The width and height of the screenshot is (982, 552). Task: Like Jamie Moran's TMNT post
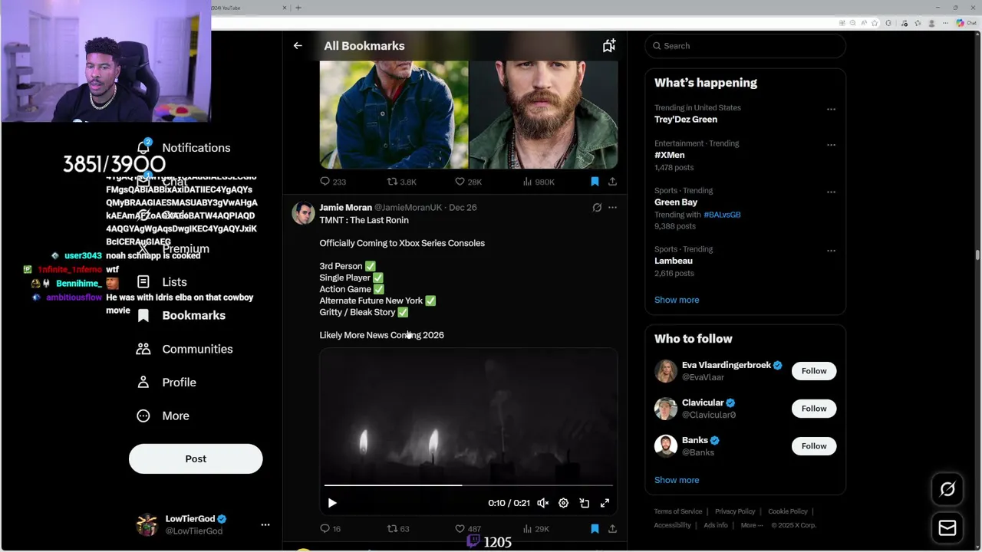point(460,528)
